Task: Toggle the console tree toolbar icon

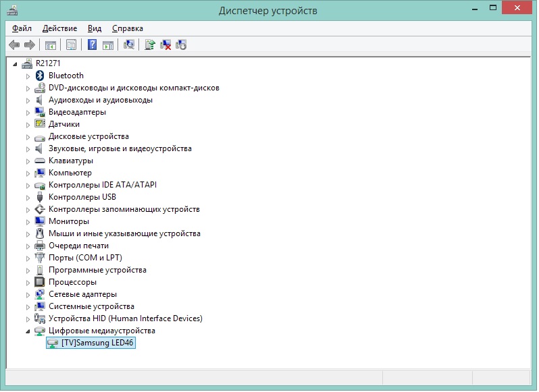Action: [x=51, y=45]
